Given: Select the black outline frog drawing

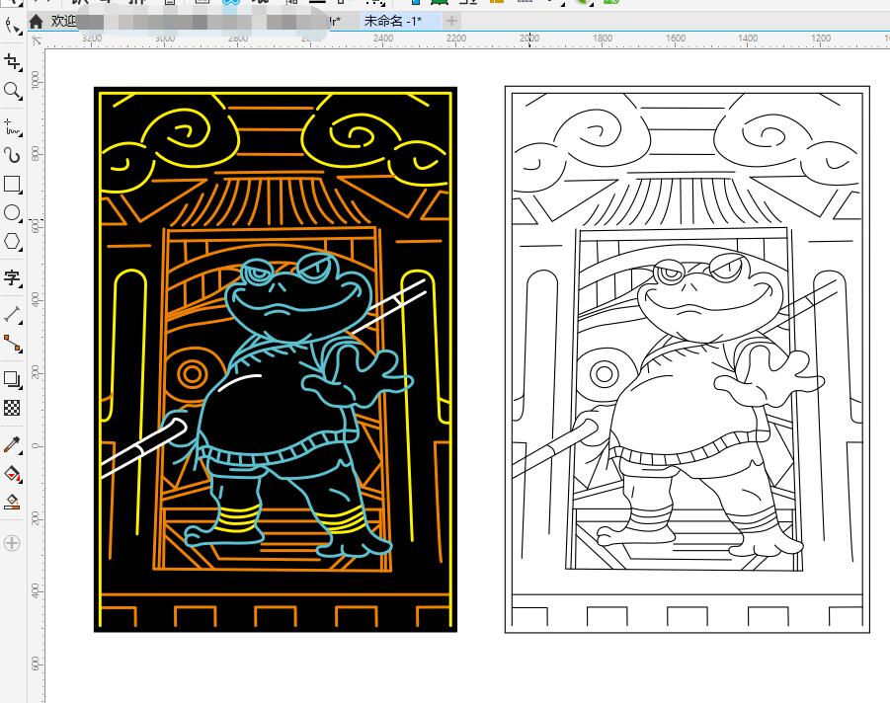Looking at the screenshot, I should coord(688,359).
